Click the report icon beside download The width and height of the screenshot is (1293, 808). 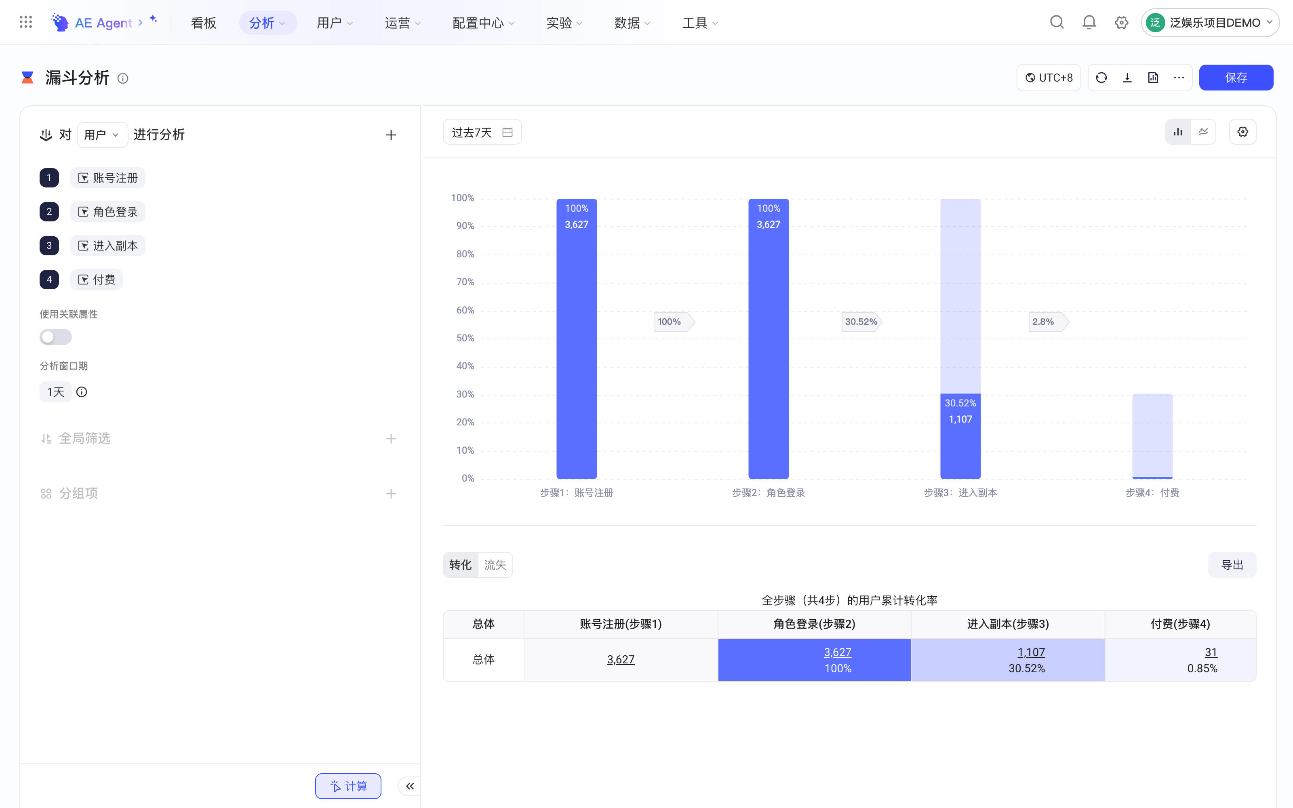(1153, 78)
